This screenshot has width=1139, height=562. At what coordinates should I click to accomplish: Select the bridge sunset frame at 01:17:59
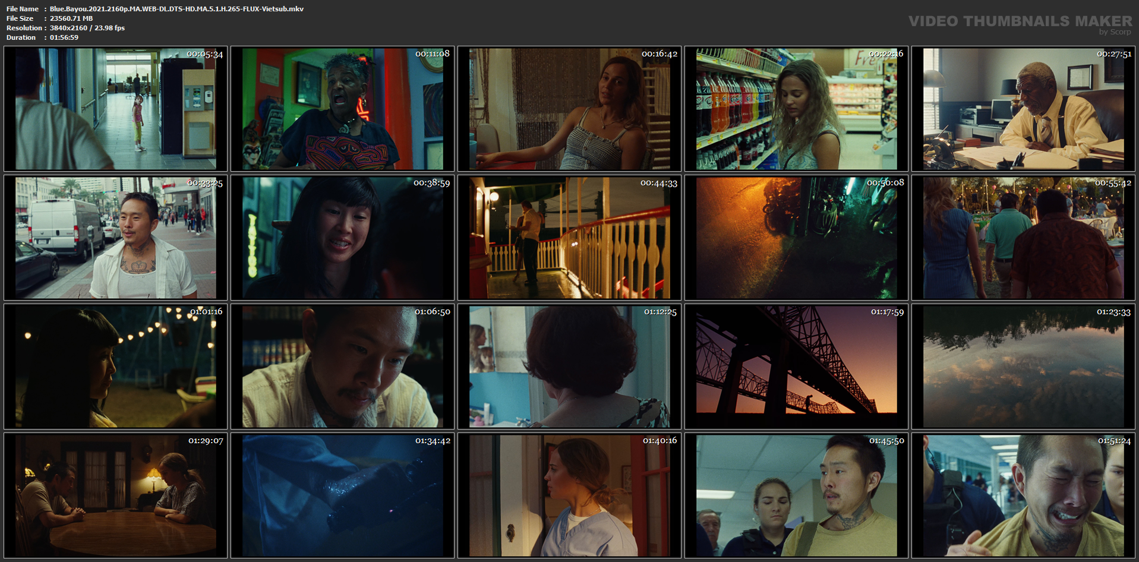coord(797,367)
